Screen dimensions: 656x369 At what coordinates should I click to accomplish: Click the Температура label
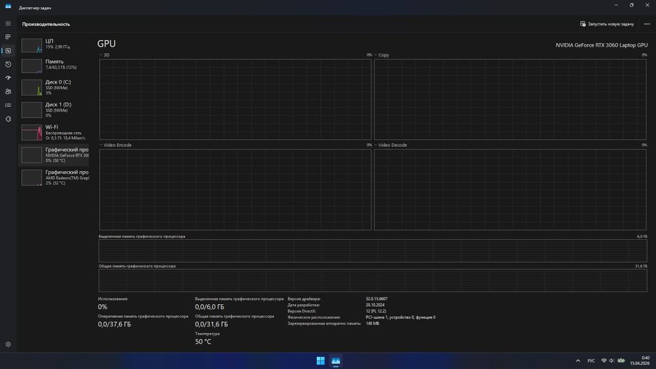tap(207, 334)
